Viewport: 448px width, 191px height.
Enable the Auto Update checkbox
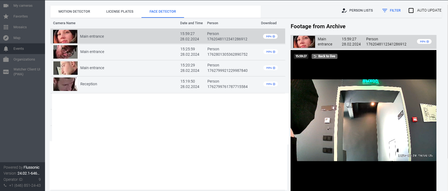tap(411, 10)
